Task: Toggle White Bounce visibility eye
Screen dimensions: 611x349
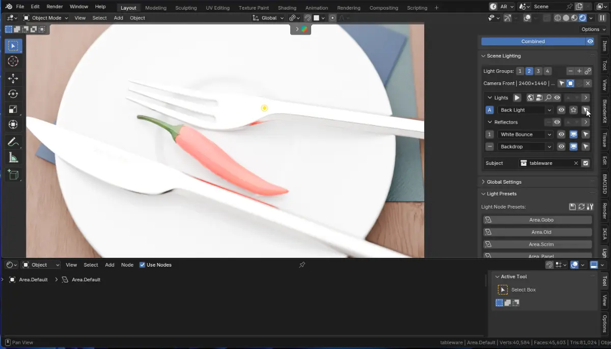Action: [561, 134]
